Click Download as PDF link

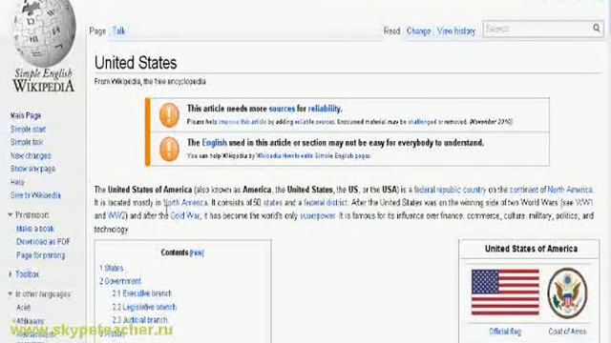pyautogui.click(x=43, y=242)
